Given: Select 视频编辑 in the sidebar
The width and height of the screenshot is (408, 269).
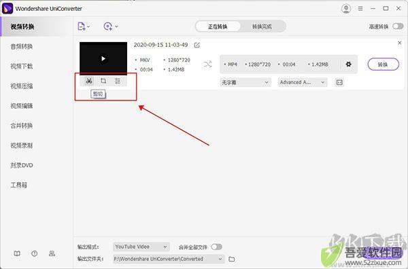Looking at the screenshot, I should pyautogui.click(x=22, y=106).
